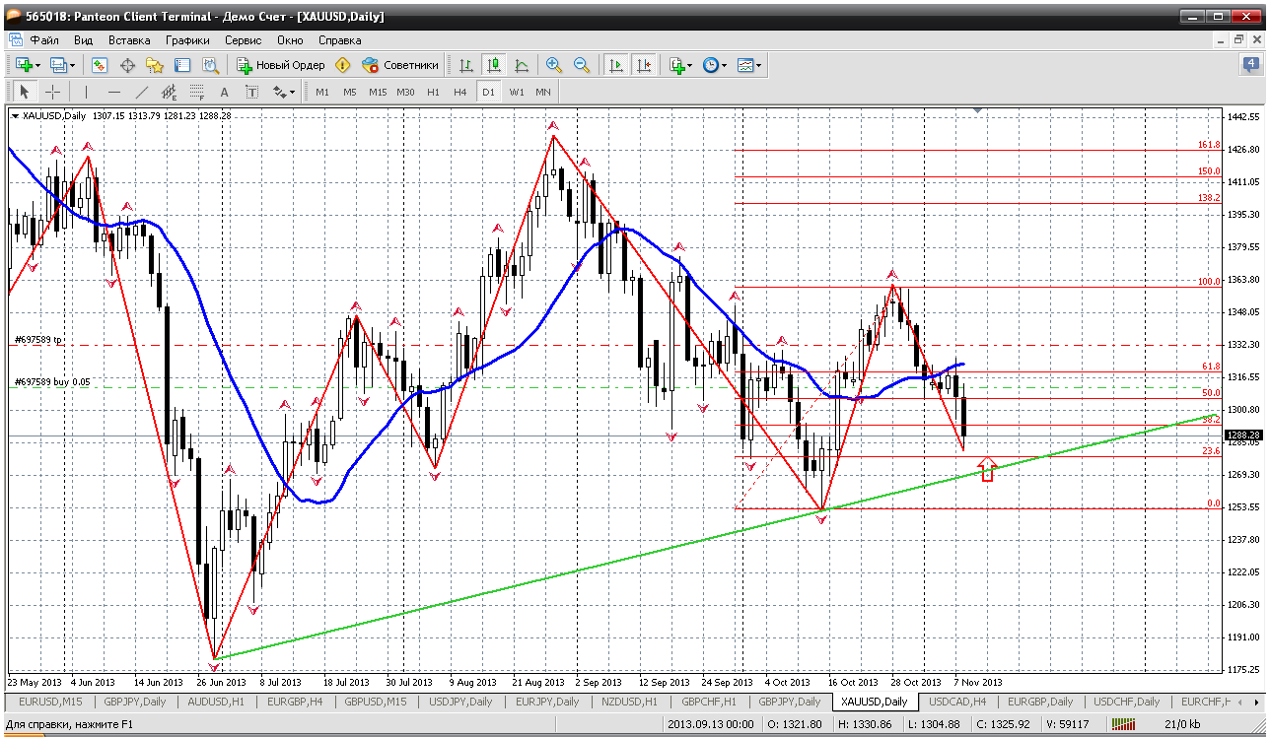Switch chart to line chart type
Image resolution: width=1270 pixels, height=737 pixels.
coord(522,65)
